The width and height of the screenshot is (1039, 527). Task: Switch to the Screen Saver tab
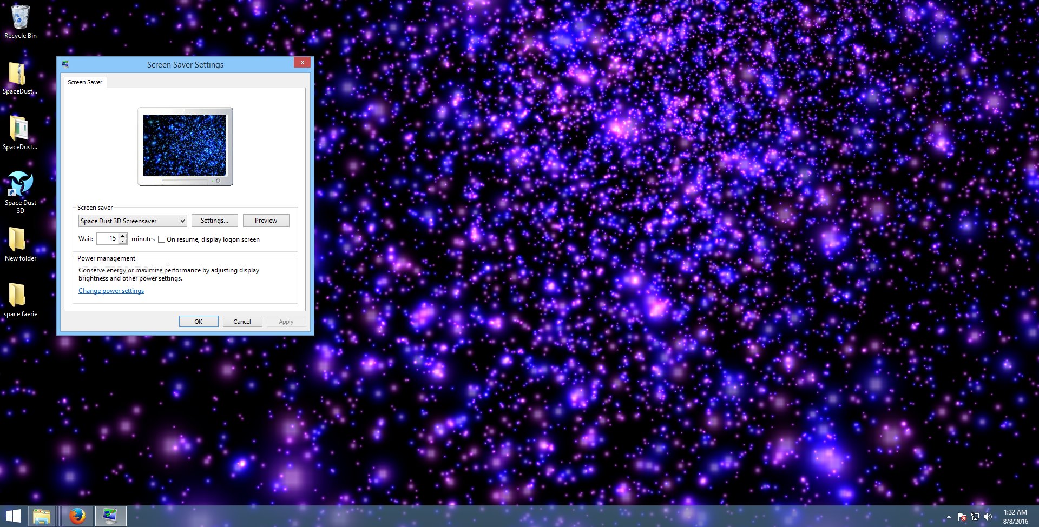(85, 82)
